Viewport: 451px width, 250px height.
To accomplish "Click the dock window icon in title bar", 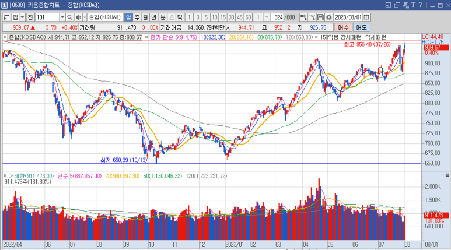I will [x=389, y=5].
